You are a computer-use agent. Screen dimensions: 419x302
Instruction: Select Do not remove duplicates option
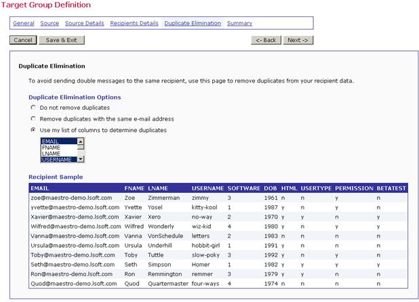pyautogui.click(x=33, y=108)
